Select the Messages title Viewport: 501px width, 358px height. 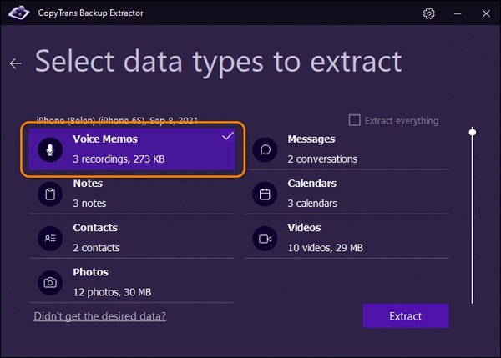pyautogui.click(x=311, y=139)
